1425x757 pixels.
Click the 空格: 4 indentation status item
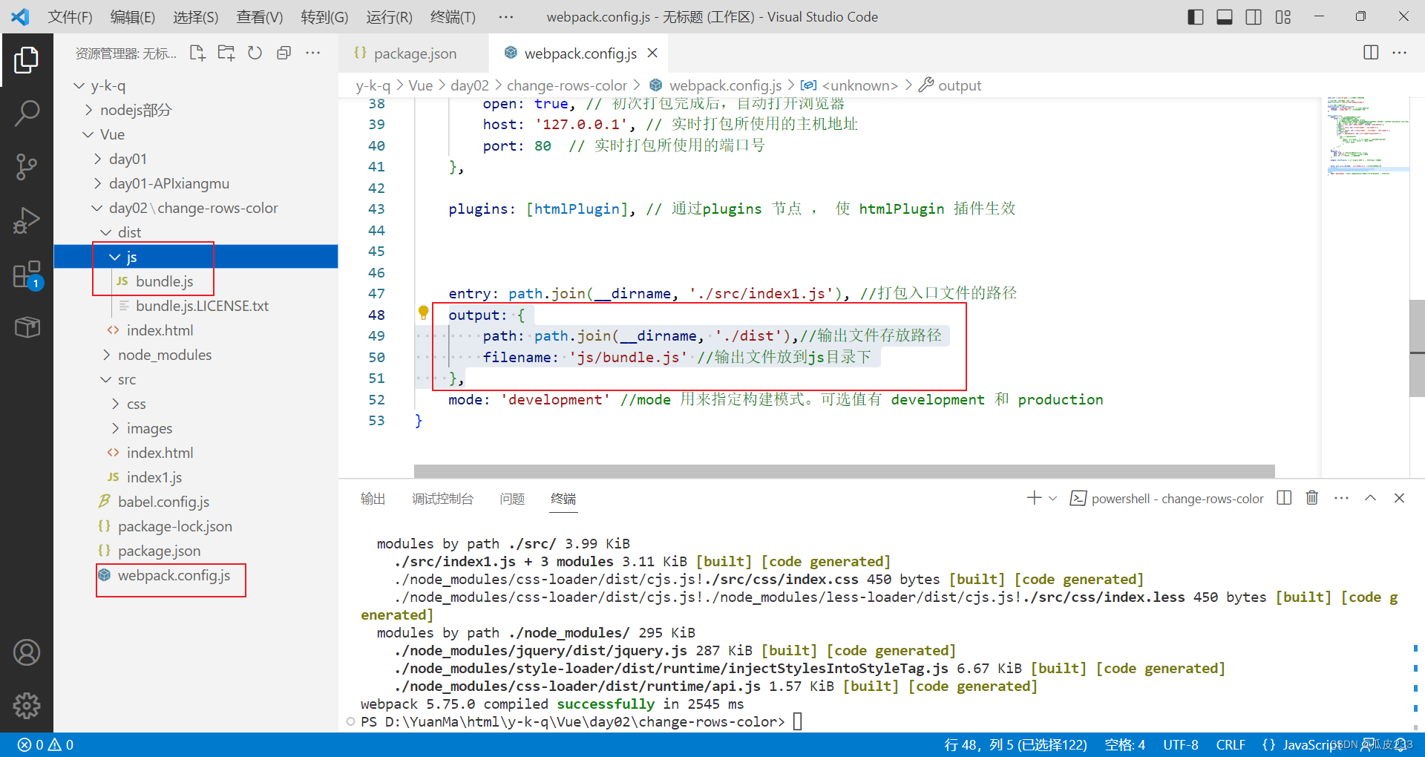[1125, 744]
